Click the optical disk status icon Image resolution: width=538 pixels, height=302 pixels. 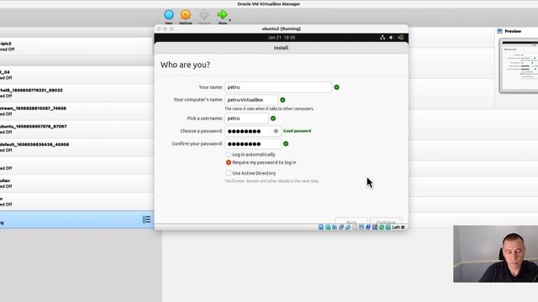(328, 227)
